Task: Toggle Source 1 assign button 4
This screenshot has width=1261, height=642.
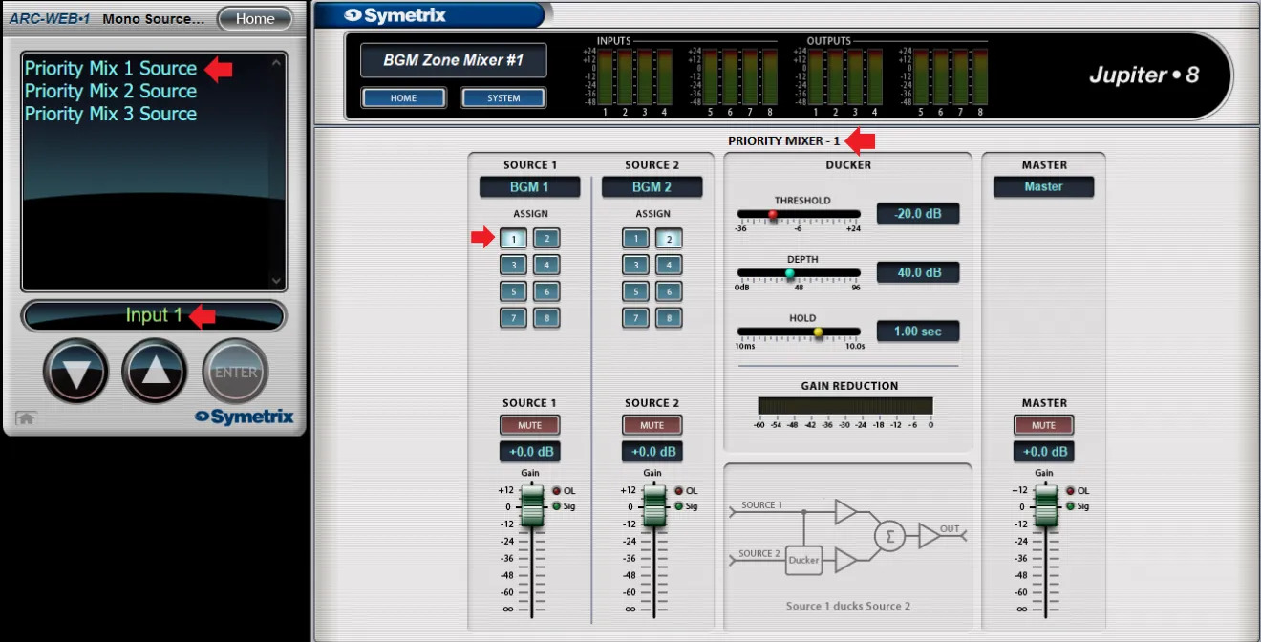Action: [546, 265]
